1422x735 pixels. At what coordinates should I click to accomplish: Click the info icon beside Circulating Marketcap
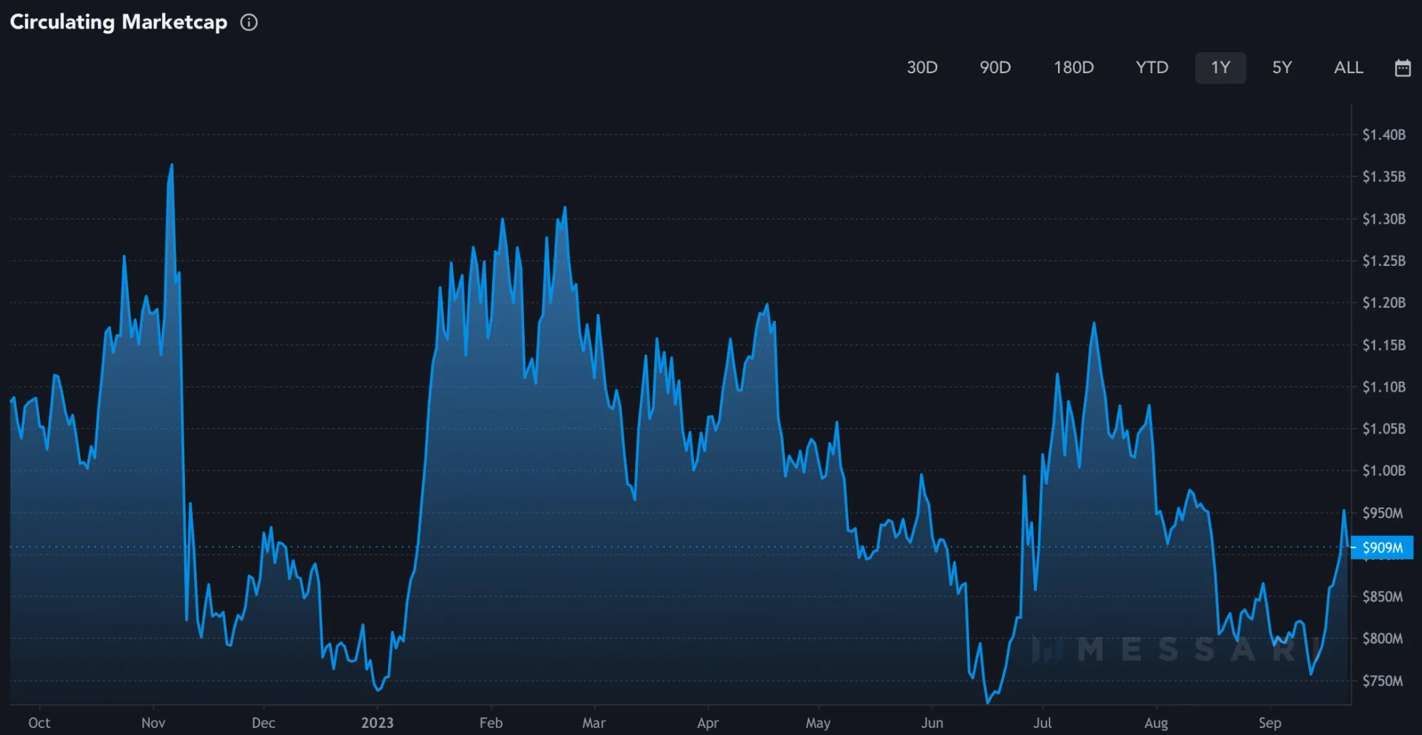pyautogui.click(x=249, y=22)
